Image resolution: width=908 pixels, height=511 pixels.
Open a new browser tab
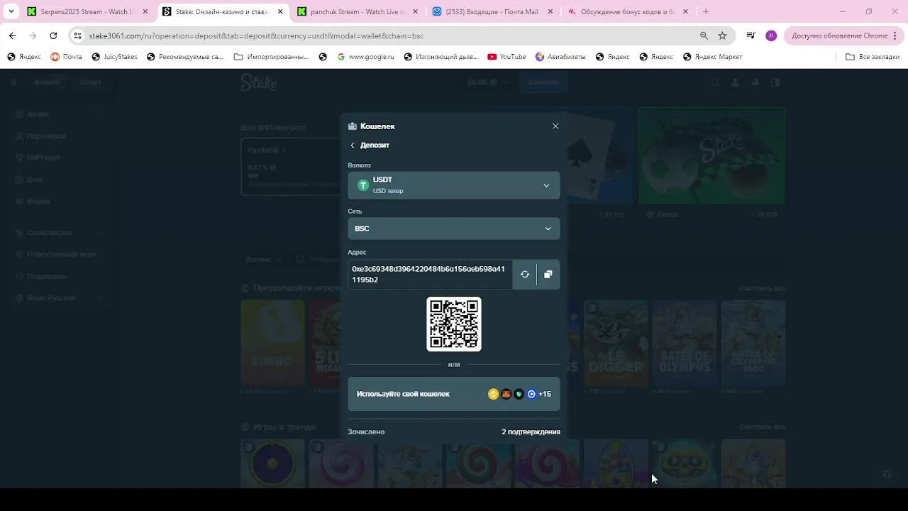pos(705,11)
